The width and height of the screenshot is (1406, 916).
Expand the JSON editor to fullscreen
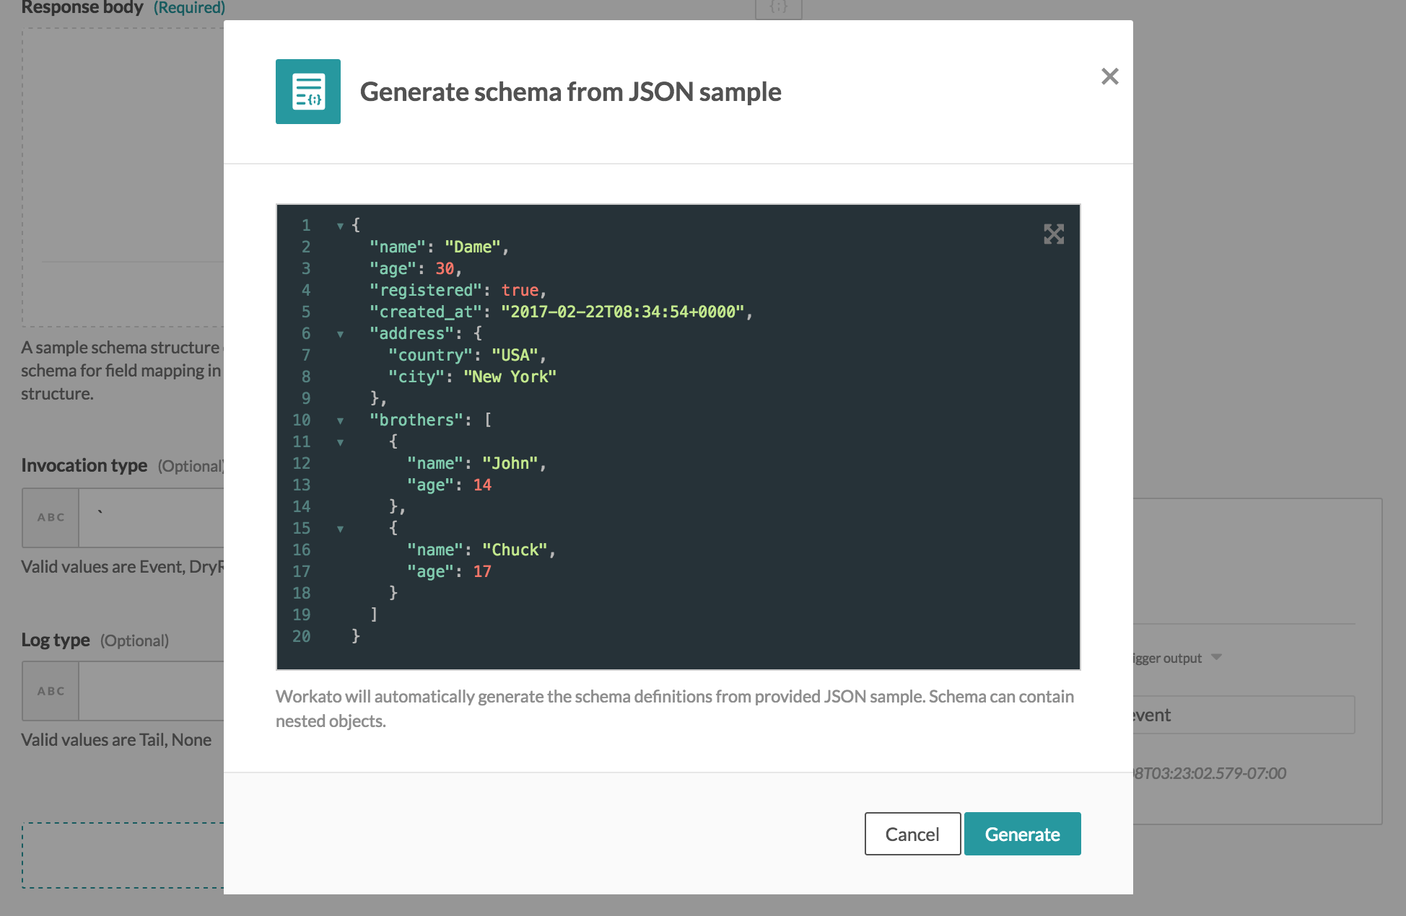tap(1054, 234)
